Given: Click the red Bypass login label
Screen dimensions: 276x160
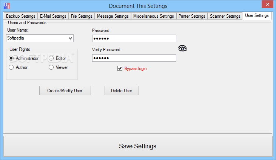Looking at the screenshot, I should (x=136, y=69).
